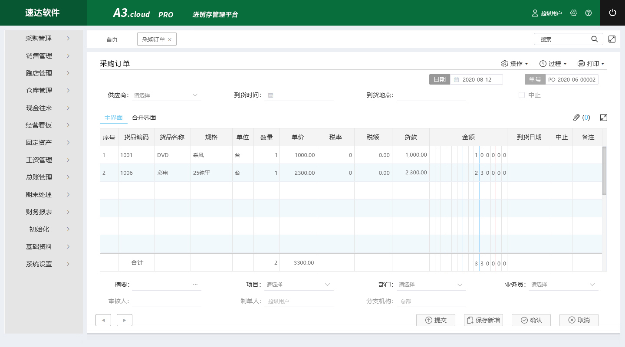Tick the 中止 checkbox
This screenshot has width=625, height=347.
pyautogui.click(x=522, y=95)
